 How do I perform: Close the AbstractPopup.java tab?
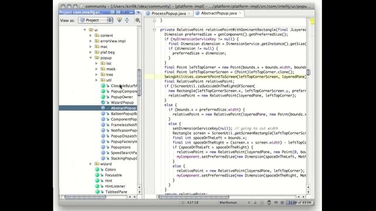tap(240, 13)
